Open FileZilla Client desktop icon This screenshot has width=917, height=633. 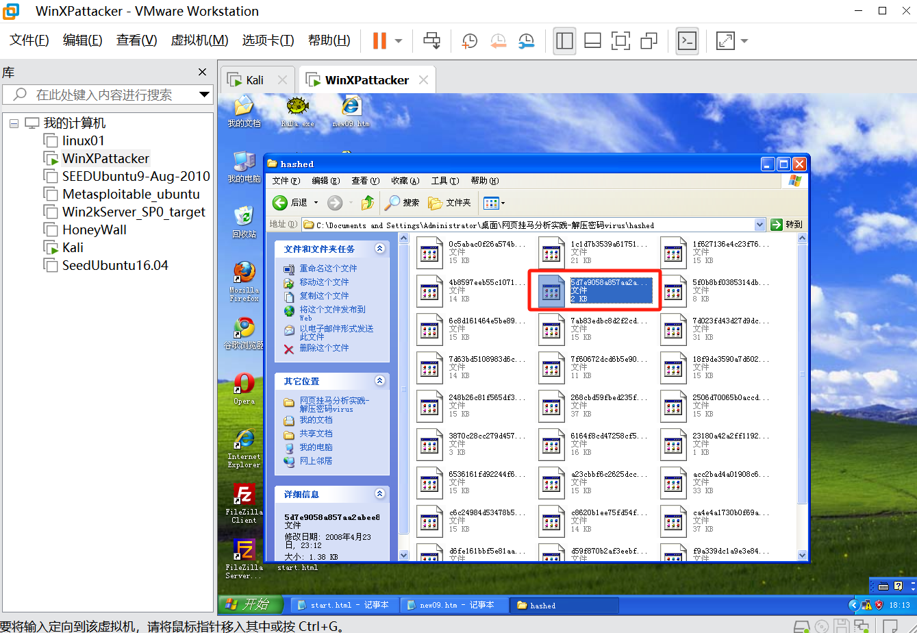click(x=244, y=504)
